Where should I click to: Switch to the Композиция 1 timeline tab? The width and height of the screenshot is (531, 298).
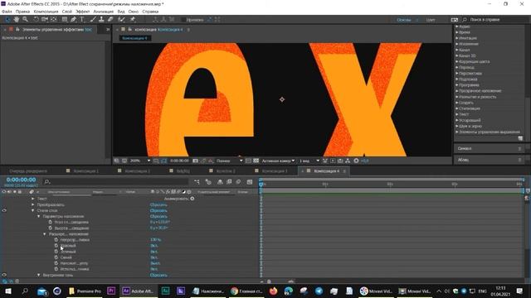[x=85, y=171]
